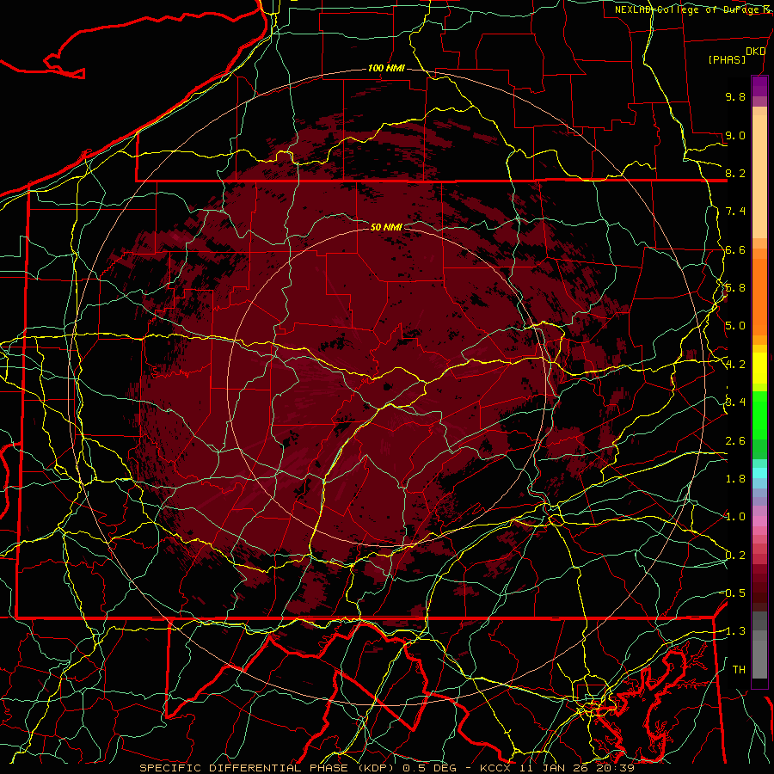Click the 50 NMI range ring label
This screenshot has width=774, height=774.
pyautogui.click(x=386, y=227)
